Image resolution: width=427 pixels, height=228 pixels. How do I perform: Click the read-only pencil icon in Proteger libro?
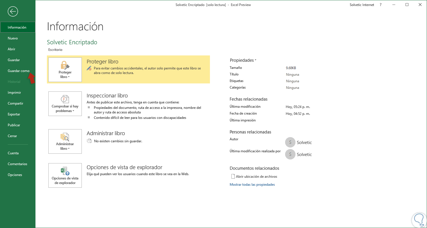pos(89,69)
